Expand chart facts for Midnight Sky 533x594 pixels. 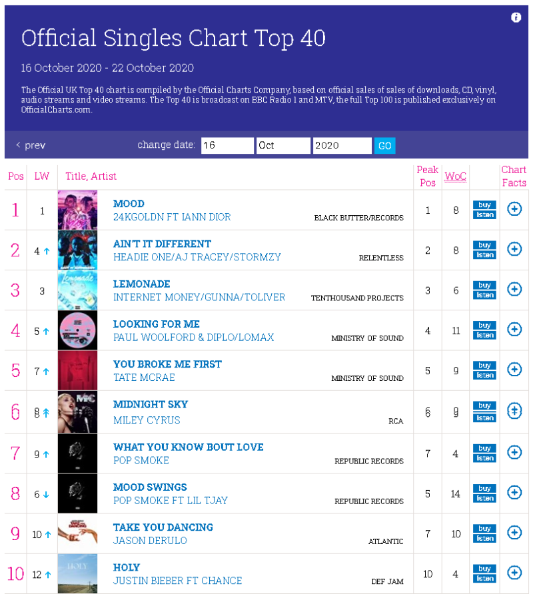(x=513, y=411)
